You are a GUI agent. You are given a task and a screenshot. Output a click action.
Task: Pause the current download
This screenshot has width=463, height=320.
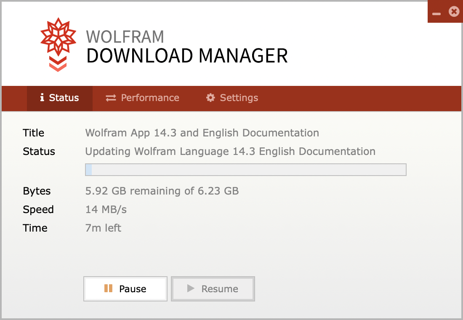pyautogui.click(x=125, y=289)
